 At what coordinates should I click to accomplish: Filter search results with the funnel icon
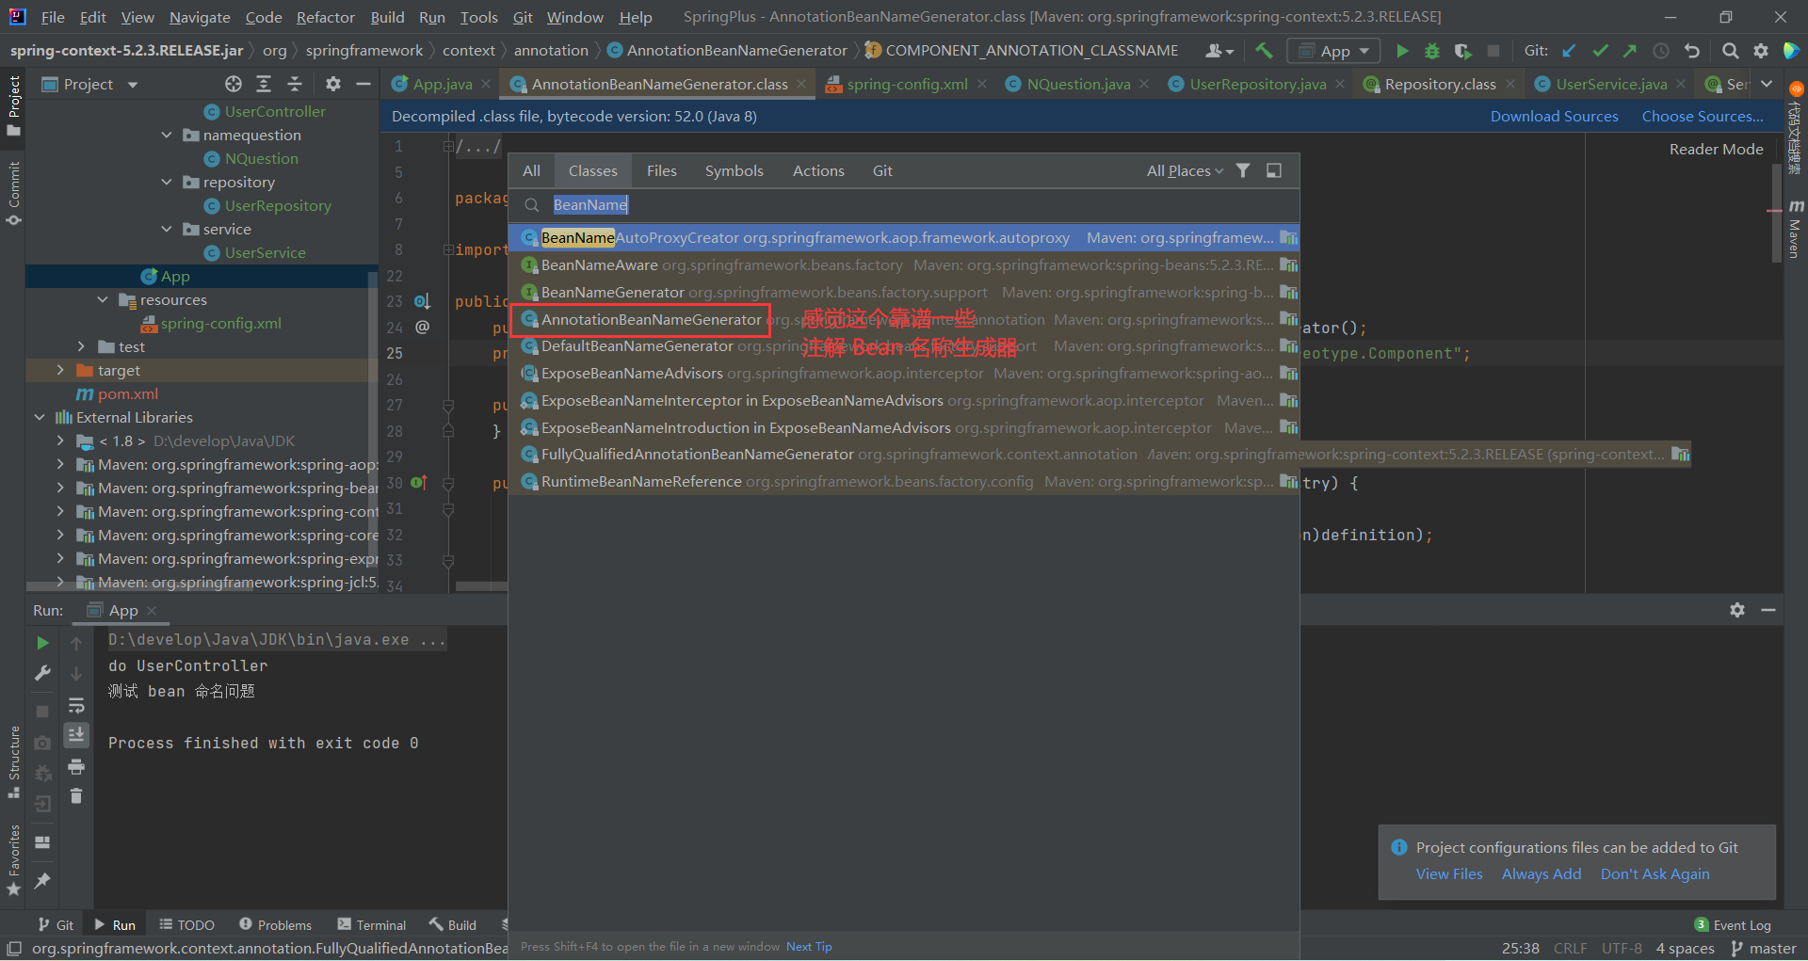(1243, 170)
